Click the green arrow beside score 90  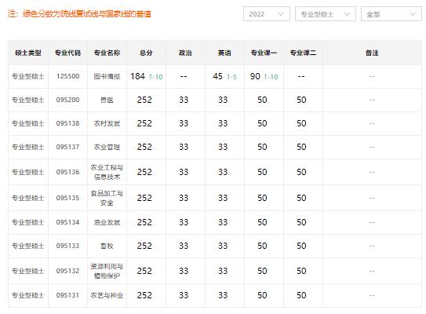(266, 77)
